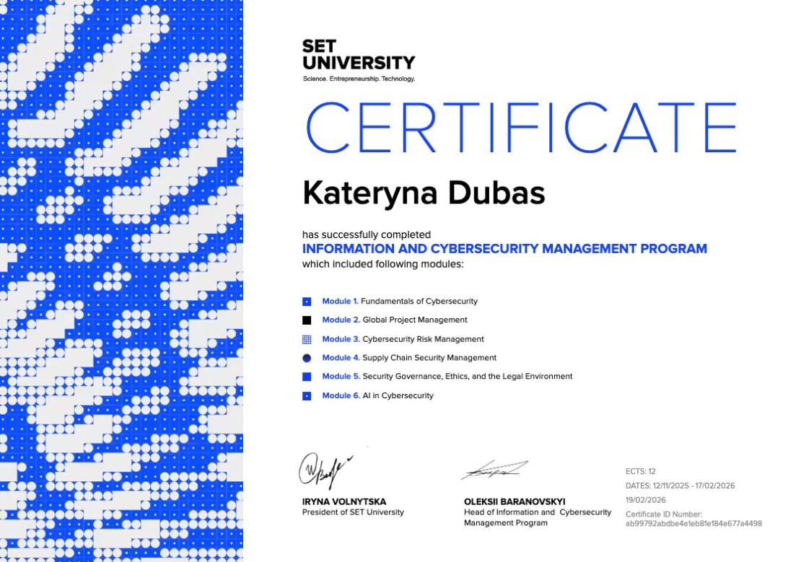Click the Supply Chain Security Management title
801x562 pixels.
429,358
